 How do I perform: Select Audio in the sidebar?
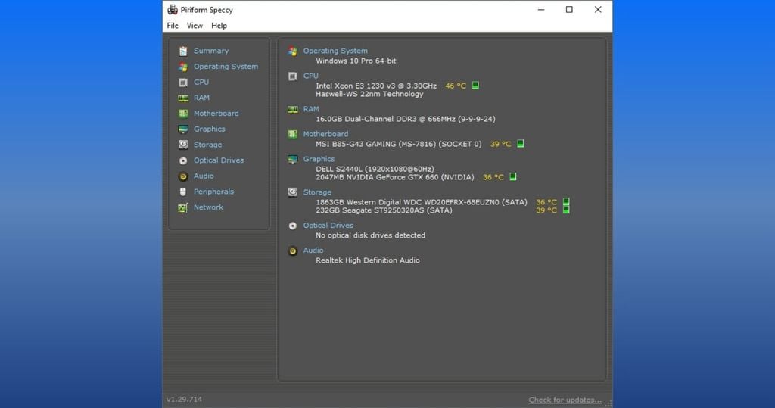click(x=204, y=176)
